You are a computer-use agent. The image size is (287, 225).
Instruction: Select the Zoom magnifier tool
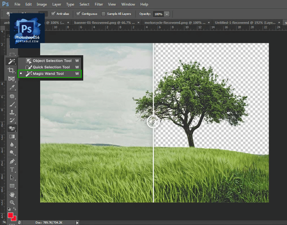12,202
